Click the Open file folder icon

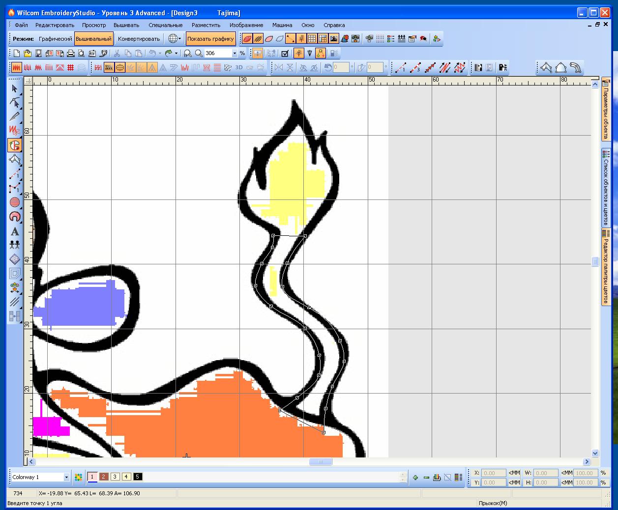pos(28,53)
